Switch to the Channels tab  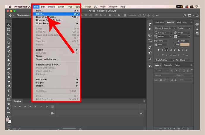(x=168, y=65)
